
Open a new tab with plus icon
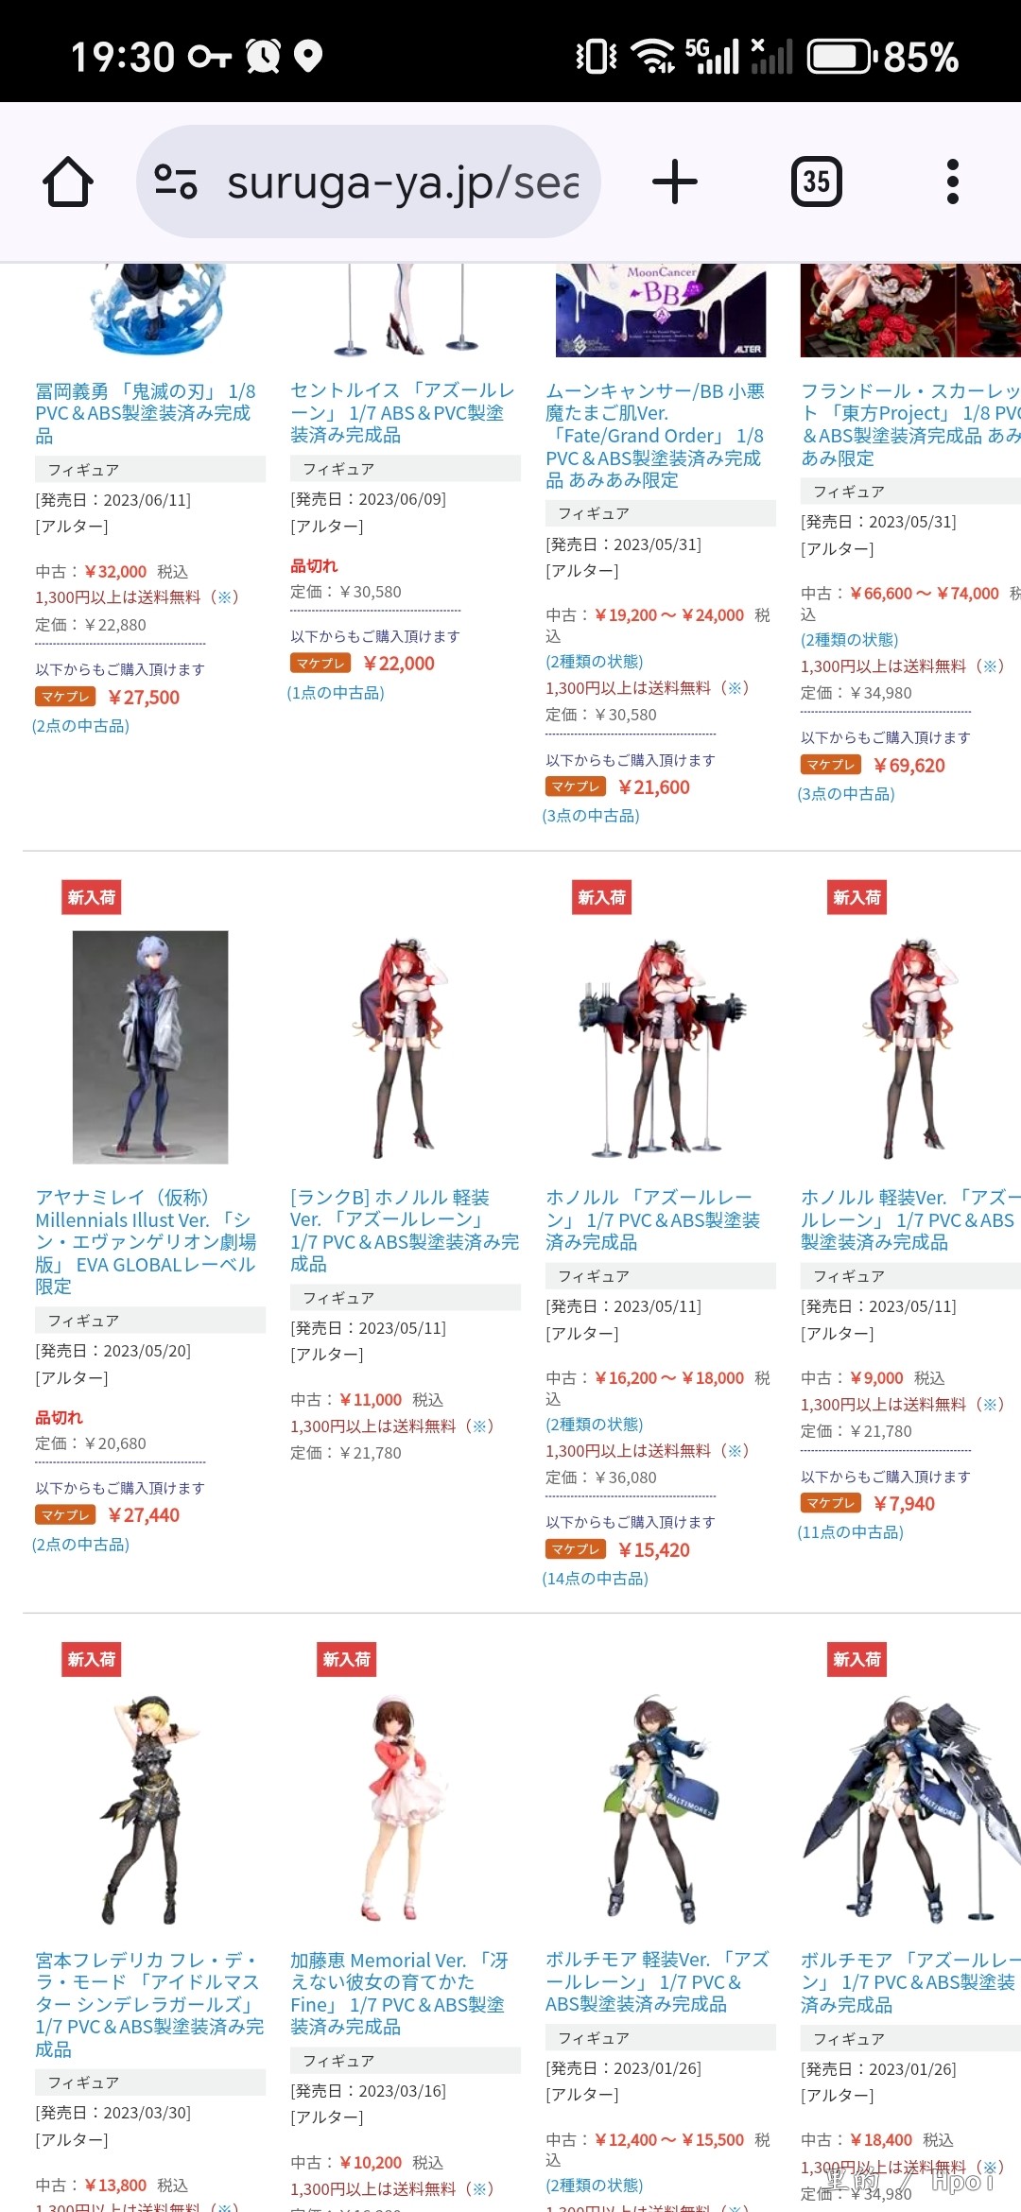[x=675, y=181]
